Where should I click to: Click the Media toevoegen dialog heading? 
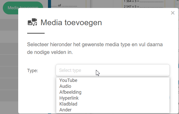(71, 22)
